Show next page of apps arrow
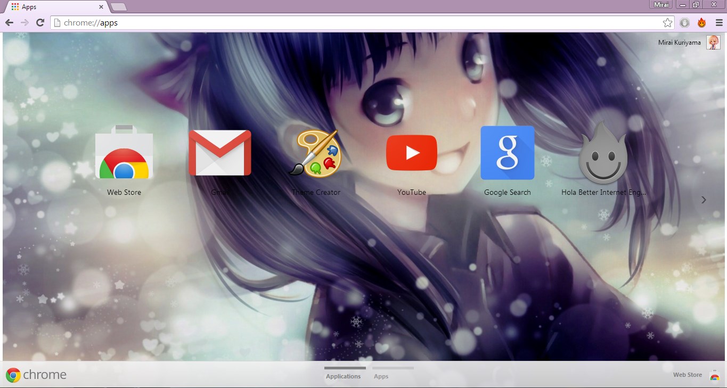The width and height of the screenshot is (727, 388). click(x=704, y=200)
